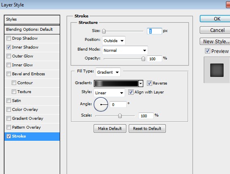Disable Align with Layer checkbox
Screen dimensions: 230x174
(131, 92)
